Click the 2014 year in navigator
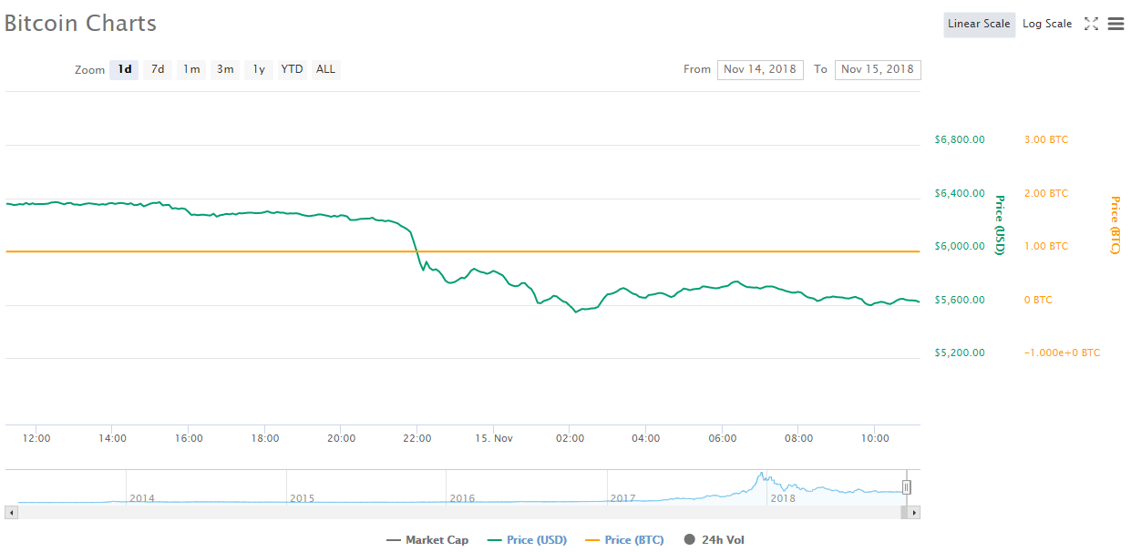The width and height of the screenshot is (1131, 552). 142,498
